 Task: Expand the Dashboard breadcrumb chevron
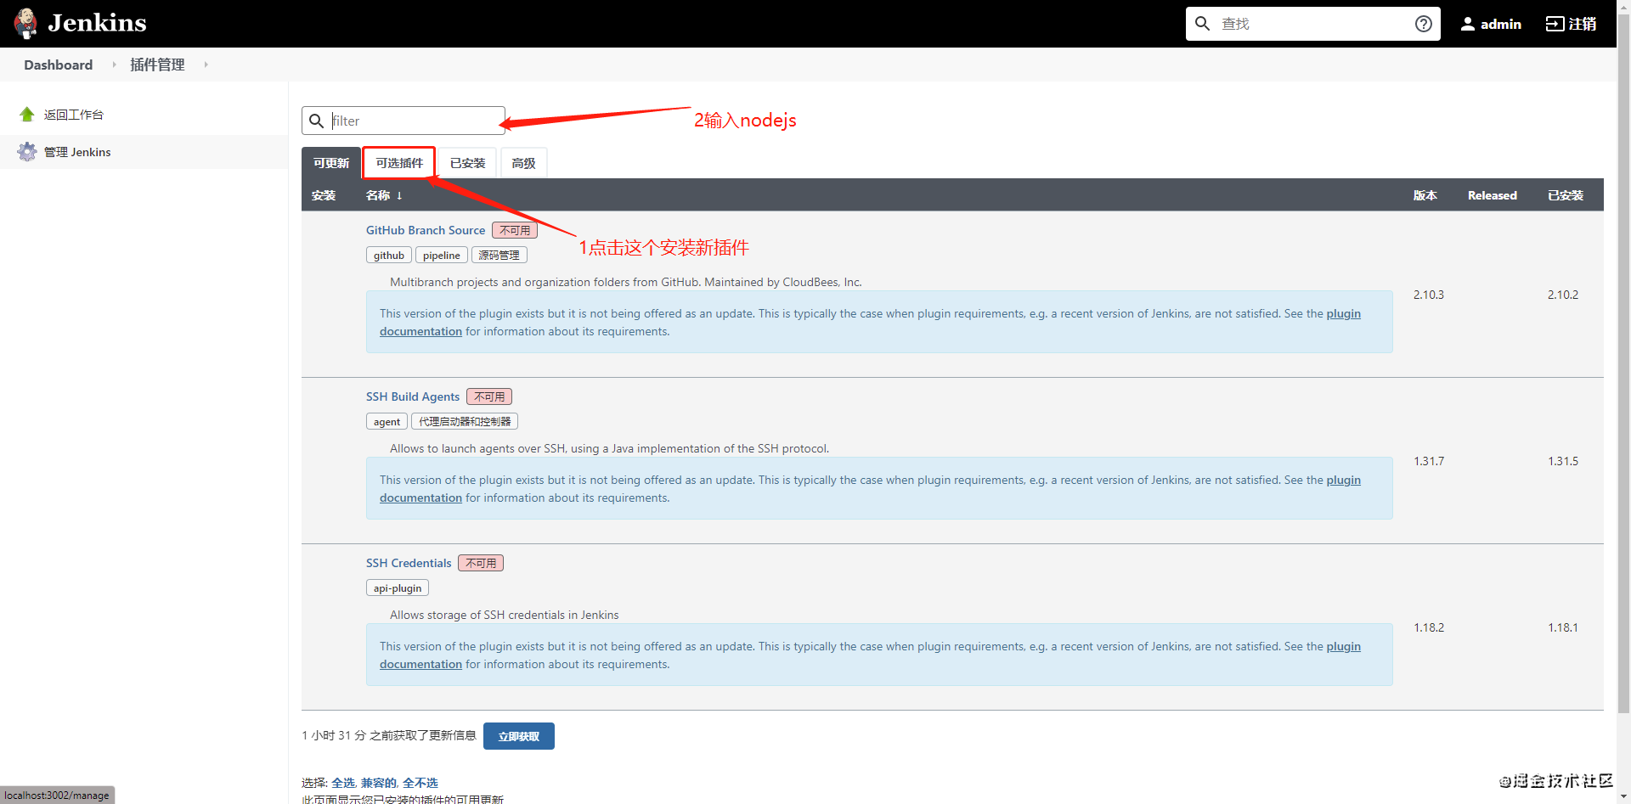pyautogui.click(x=114, y=65)
